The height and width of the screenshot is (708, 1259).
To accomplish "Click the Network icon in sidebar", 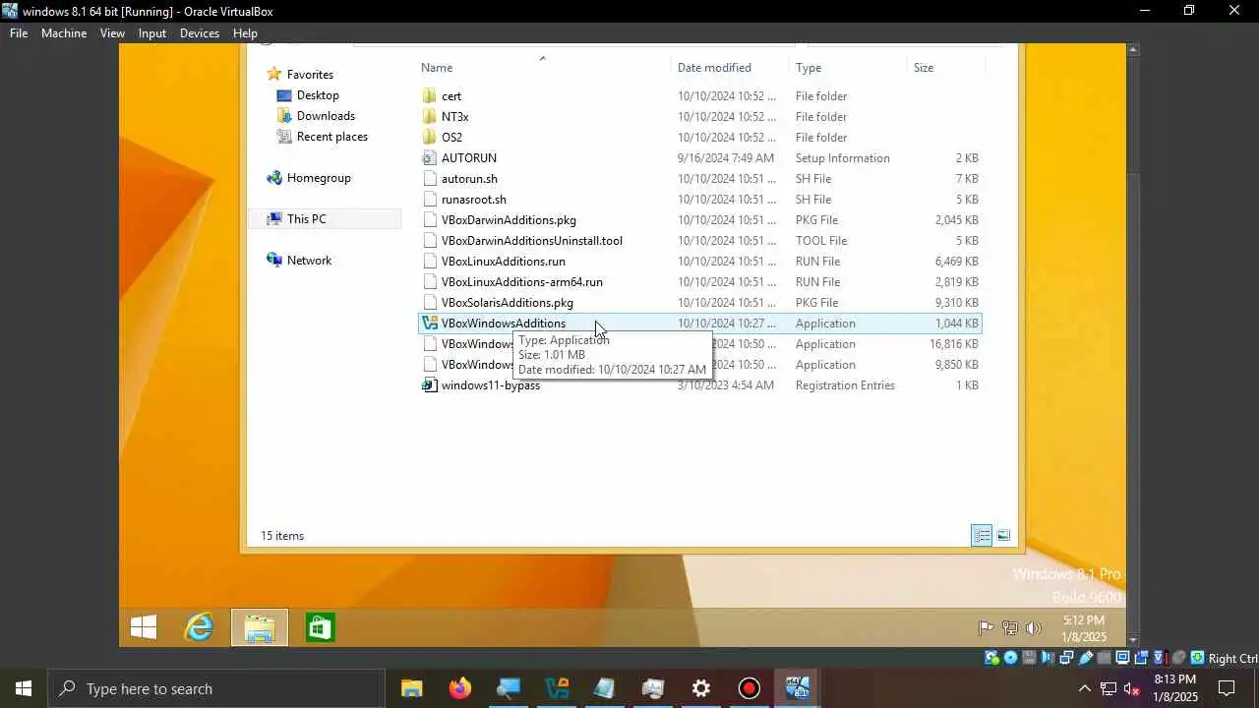I will [274, 261].
